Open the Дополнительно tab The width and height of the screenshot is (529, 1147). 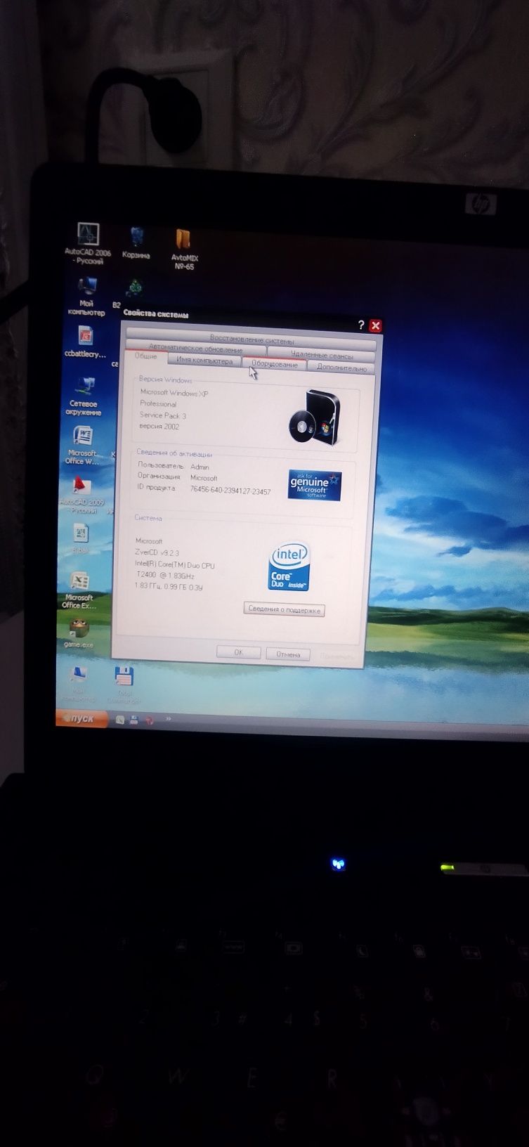(x=341, y=368)
